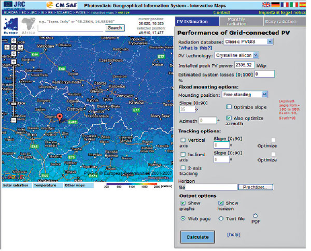Open the PV technology dropdown
311x251 pixels.
(x=237, y=55)
